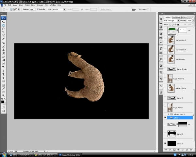Viewport: 196px width, 157px height.
Task: Show the Layer 0 copy 2 layer
Action: tap(165, 78)
